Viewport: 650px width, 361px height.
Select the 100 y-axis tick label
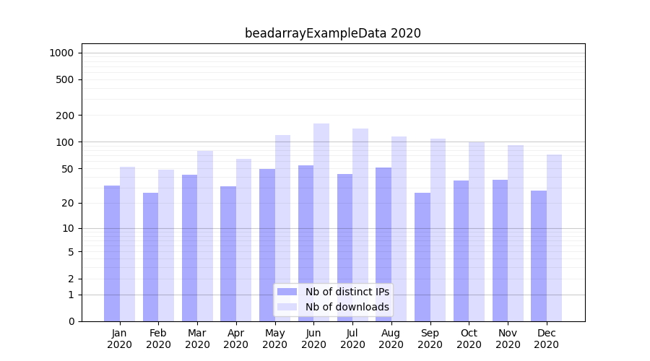click(66, 142)
